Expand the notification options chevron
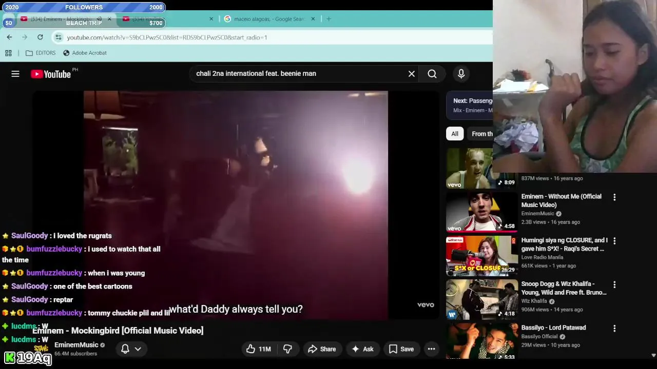 (138, 349)
